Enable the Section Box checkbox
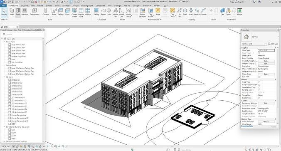The image size is (281, 151). click(259, 98)
